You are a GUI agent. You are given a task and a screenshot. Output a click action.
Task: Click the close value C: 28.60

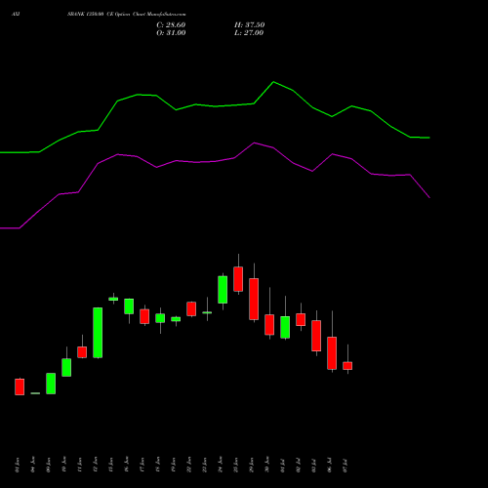(171, 25)
